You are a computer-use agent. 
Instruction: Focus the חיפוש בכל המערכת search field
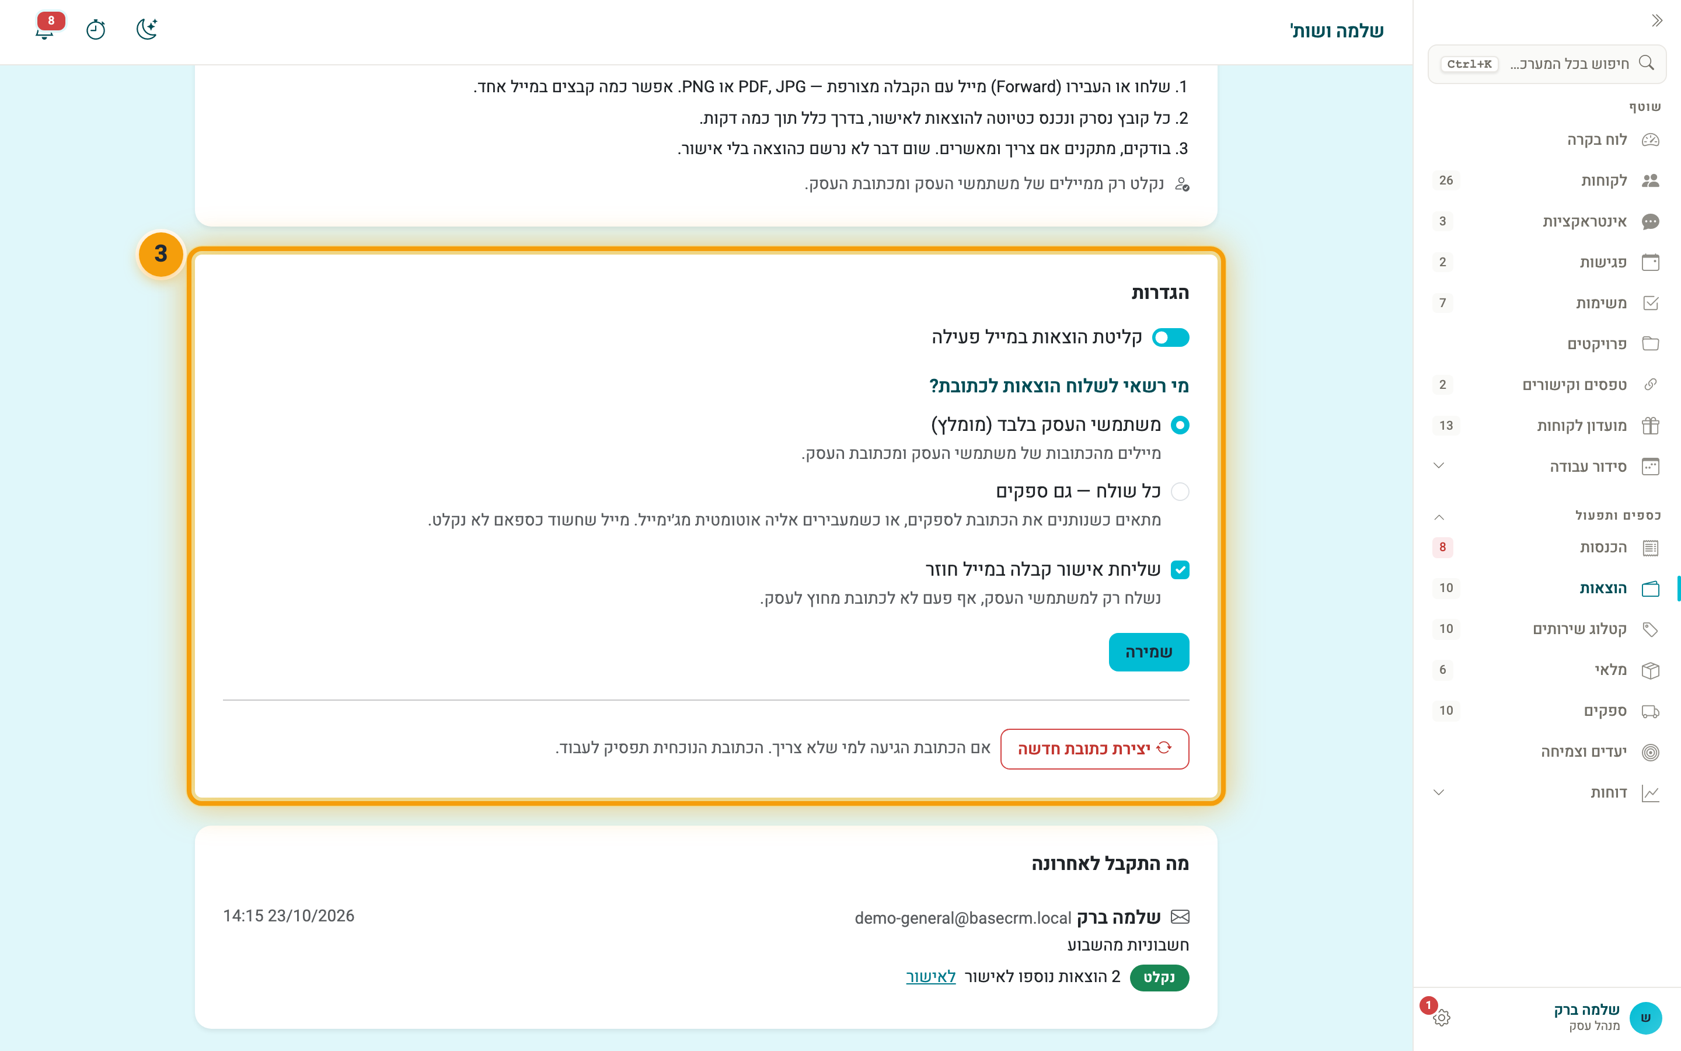coord(1547,64)
